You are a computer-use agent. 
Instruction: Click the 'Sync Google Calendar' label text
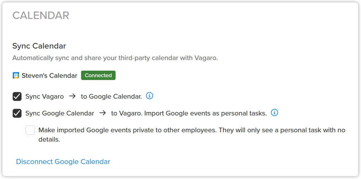click(59, 113)
